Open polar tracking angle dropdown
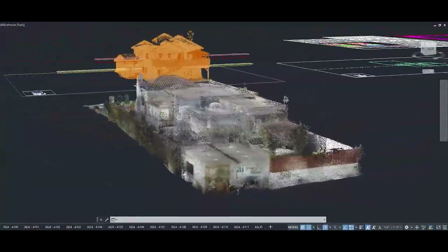 tap(330, 227)
